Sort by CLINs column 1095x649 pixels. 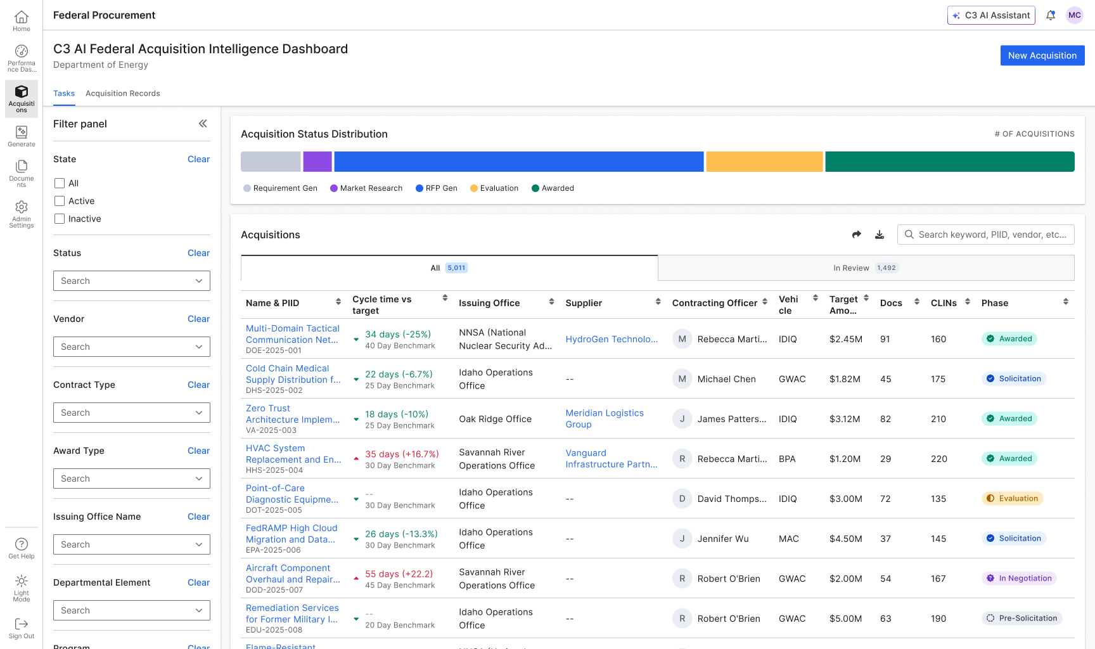(968, 302)
